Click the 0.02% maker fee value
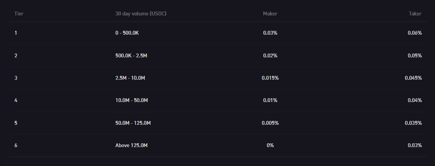The width and height of the screenshot is (435, 166). [270, 55]
